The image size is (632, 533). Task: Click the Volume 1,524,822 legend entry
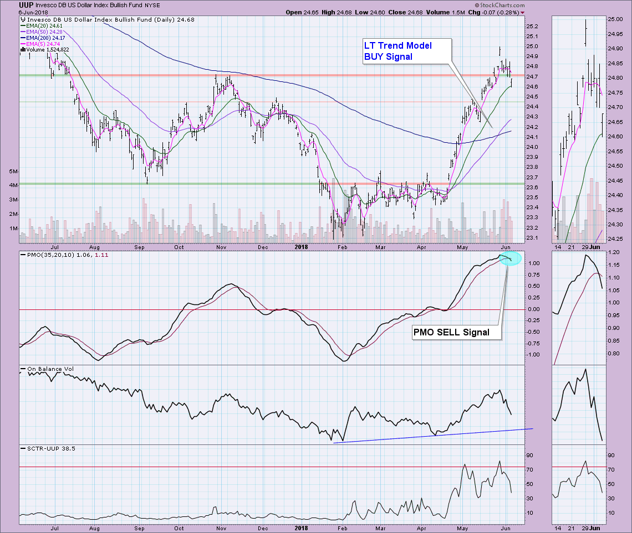coord(45,50)
